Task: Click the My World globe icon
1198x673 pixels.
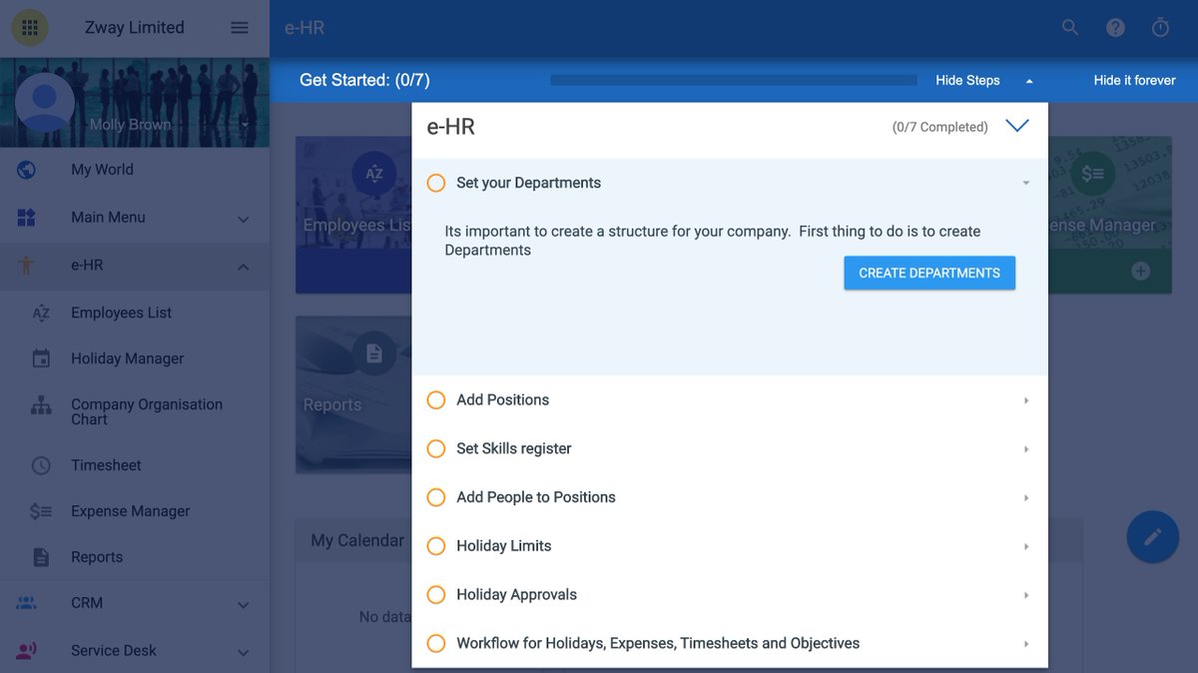Action: tap(27, 170)
